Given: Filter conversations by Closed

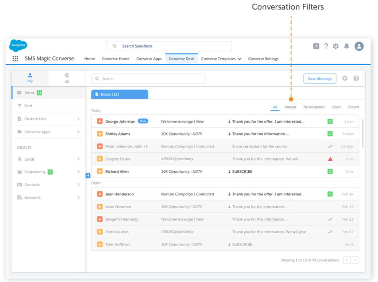Looking at the screenshot, I should click(x=353, y=107).
